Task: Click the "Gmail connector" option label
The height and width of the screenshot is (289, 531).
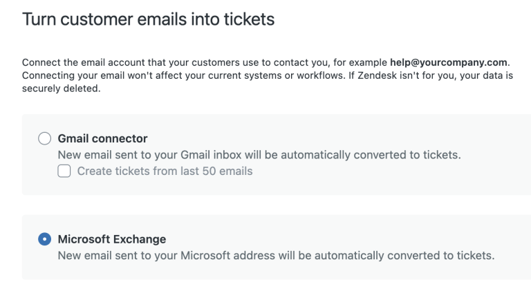Action: pos(102,139)
